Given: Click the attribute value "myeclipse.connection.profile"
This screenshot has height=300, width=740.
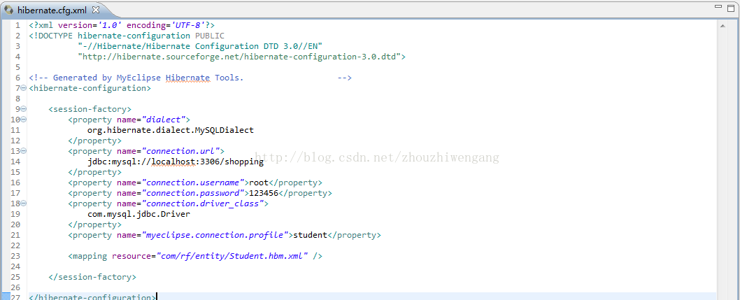Looking at the screenshot, I should [215, 235].
